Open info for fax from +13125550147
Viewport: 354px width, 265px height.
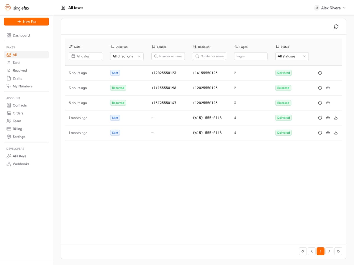pyautogui.click(x=320, y=103)
